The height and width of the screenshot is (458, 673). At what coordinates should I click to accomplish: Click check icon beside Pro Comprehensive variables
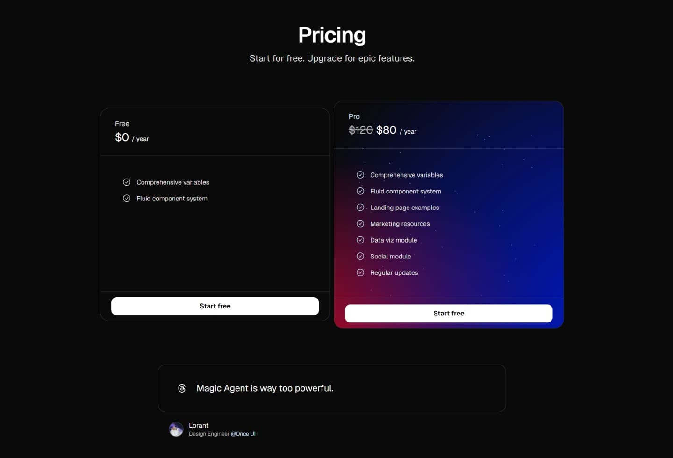click(360, 175)
